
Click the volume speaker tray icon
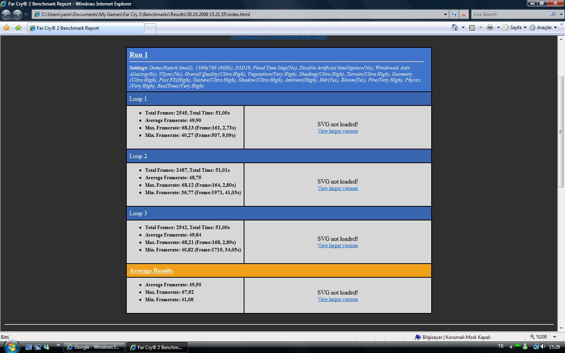[x=543, y=347]
